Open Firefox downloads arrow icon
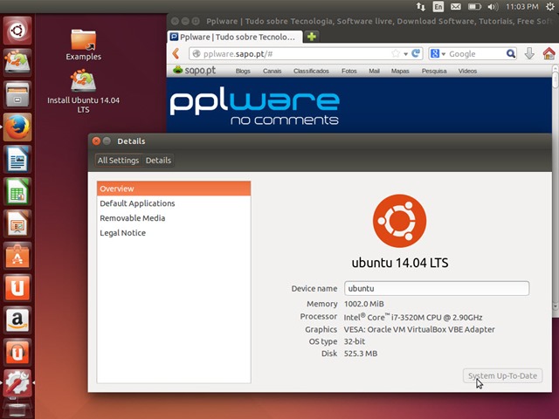The height and width of the screenshot is (419, 559). [529, 53]
